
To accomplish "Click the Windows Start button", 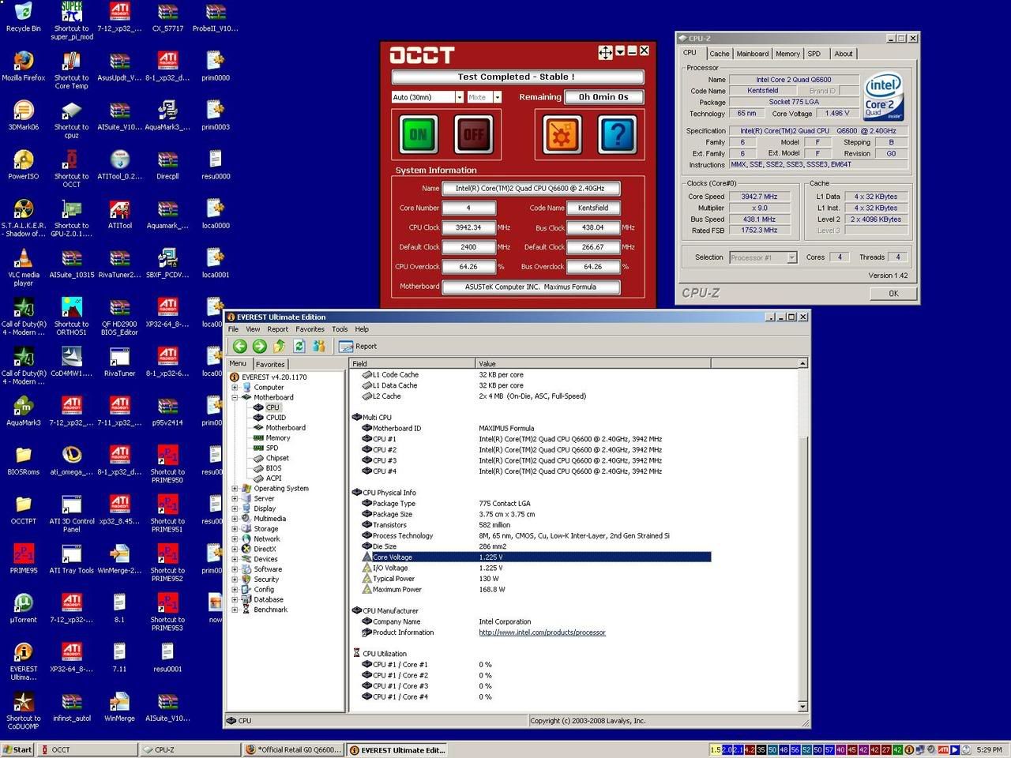I will tap(18, 750).
